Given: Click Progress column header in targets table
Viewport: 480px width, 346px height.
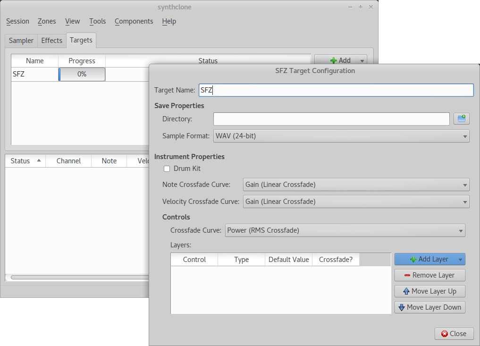Looking at the screenshot, I should 82,61.
